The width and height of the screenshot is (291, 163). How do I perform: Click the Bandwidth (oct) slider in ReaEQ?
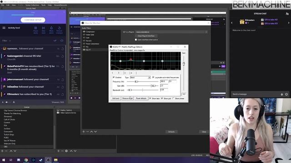click(x=142, y=90)
